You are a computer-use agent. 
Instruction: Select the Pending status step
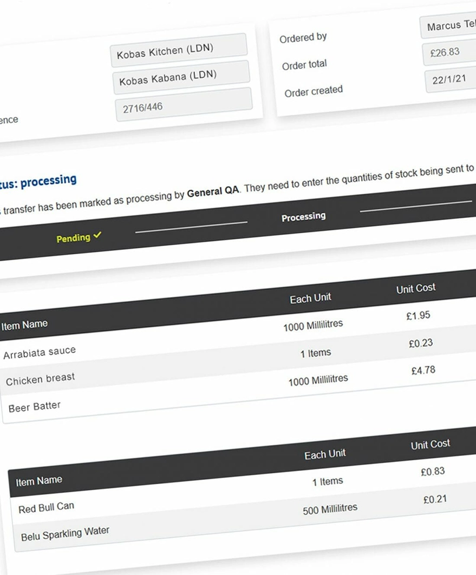click(73, 237)
